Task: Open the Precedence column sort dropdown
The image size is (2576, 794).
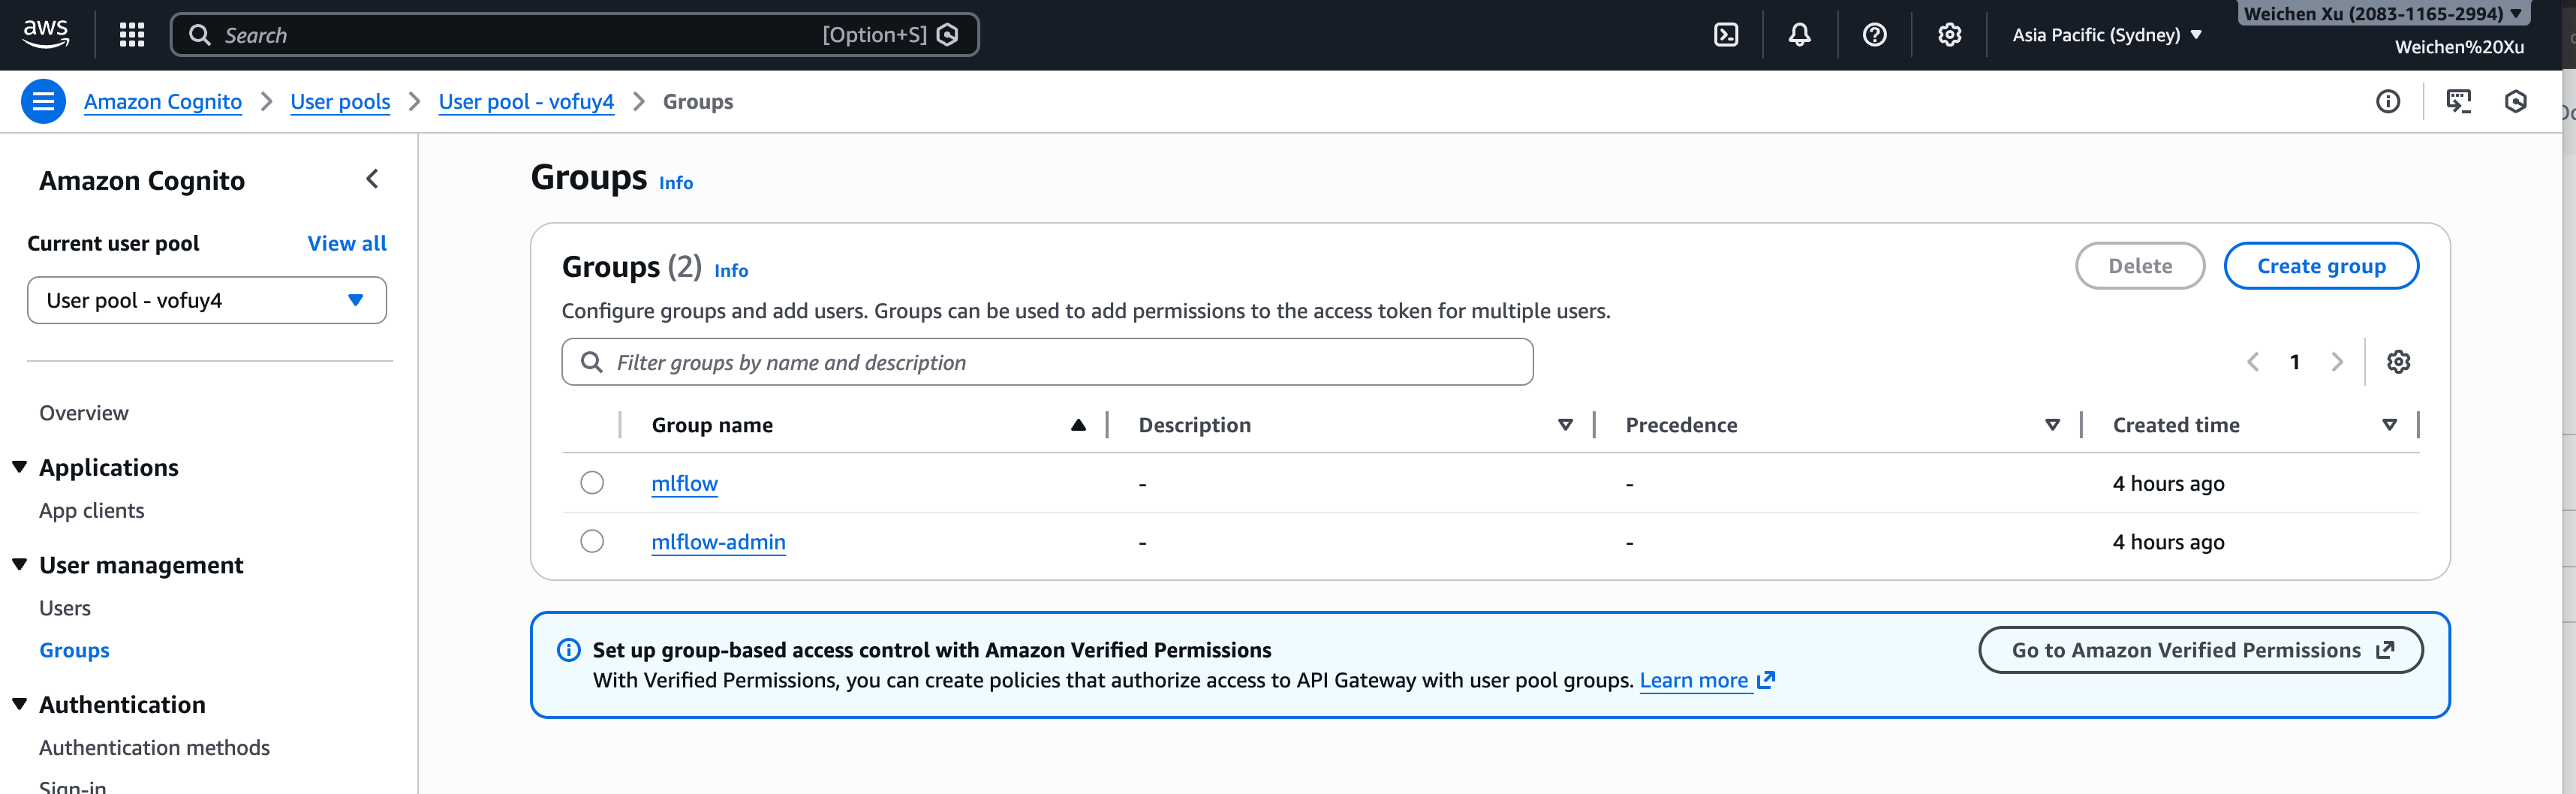Action: click(x=2053, y=424)
